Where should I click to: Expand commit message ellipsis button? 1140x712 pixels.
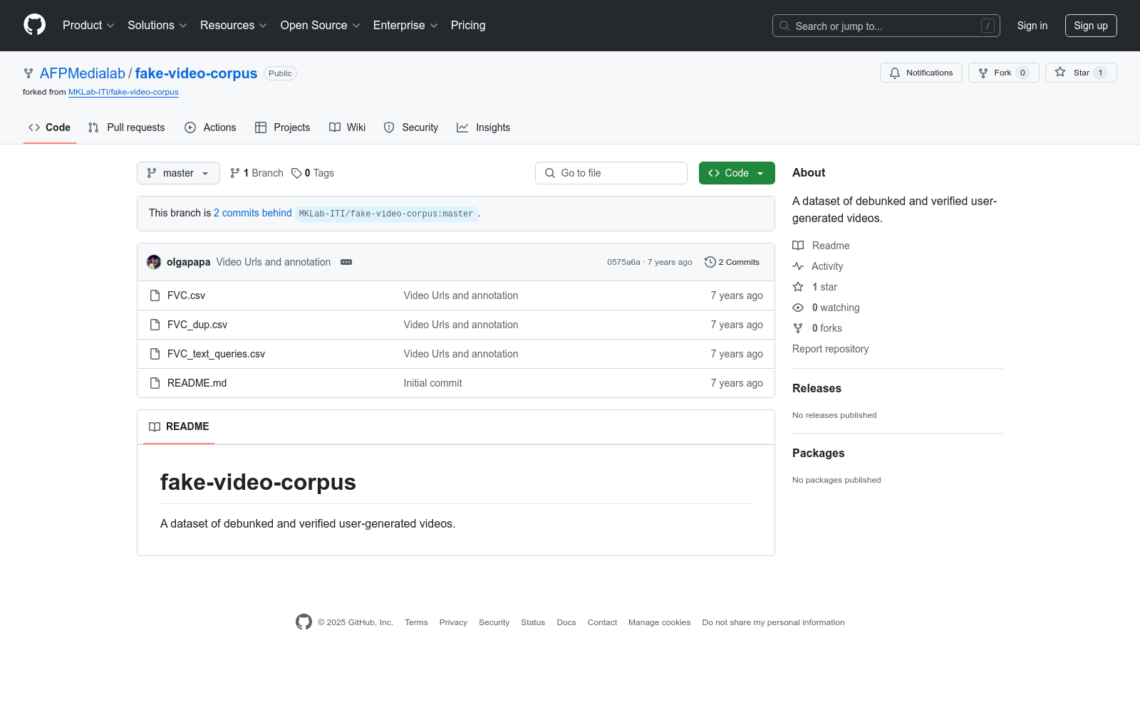tap(346, 262)
